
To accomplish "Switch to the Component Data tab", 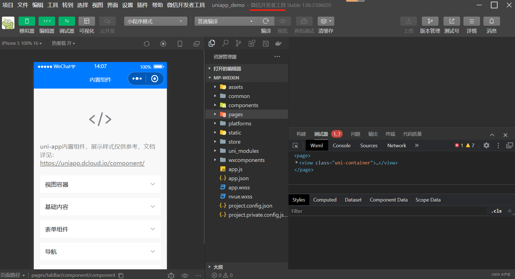I will [389, 200].
